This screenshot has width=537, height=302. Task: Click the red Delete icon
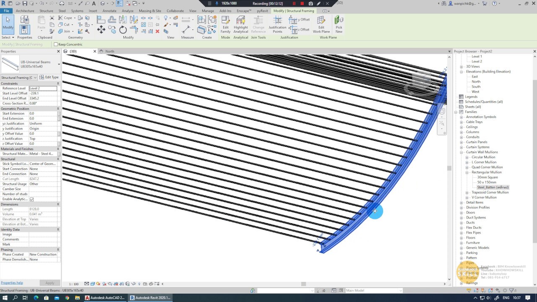(x=157, y=31)
